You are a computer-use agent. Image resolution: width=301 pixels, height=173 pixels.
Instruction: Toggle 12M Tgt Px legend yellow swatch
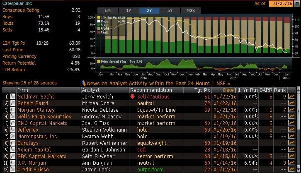[x=99, y=18]
